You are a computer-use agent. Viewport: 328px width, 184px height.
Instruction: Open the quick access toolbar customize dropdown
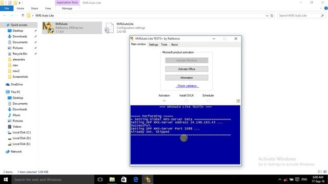(19, 3)
